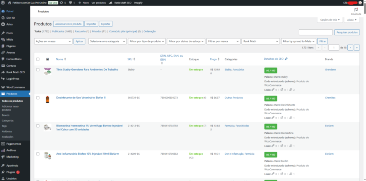Check the Desinfetante Biofor 1l row

[38, 98]
